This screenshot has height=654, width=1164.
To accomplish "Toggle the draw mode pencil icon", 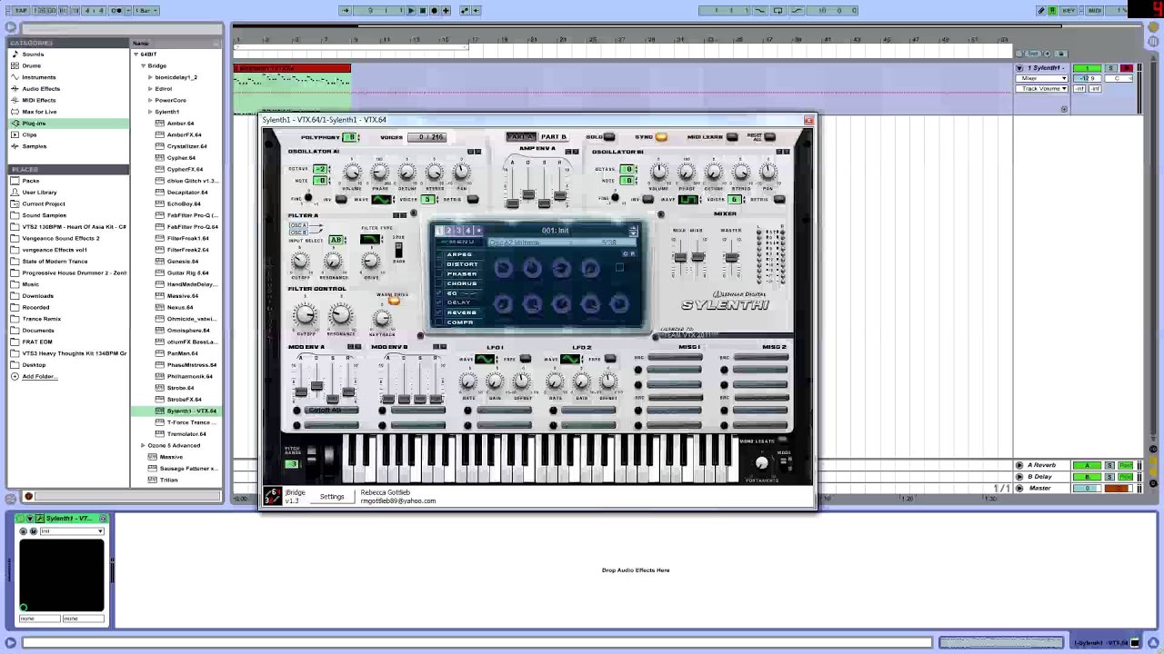I will [1041, 10].
